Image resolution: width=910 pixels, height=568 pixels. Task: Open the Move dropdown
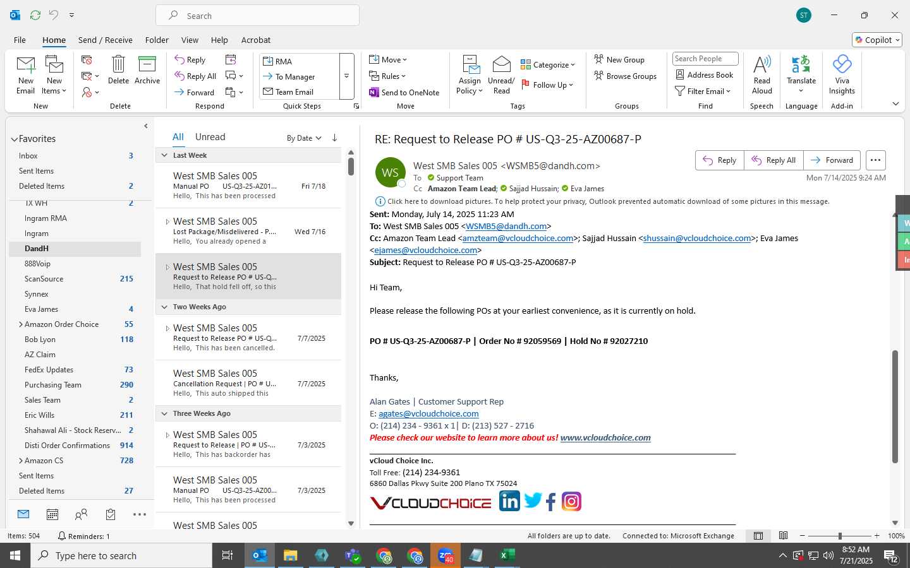pos(388,59)
